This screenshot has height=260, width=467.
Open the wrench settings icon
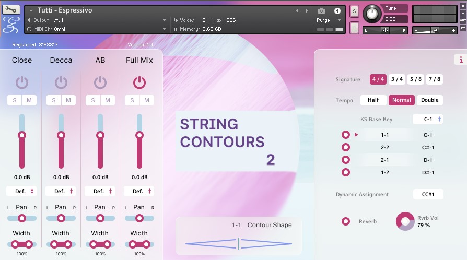[x=11, y=9]
